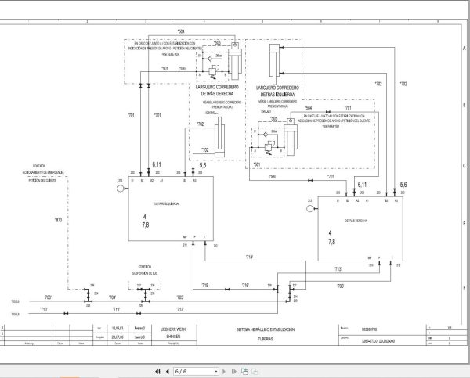The height and width of the screenshot is (378, 470).
Task: Click the '710' line label
Action: point(44,309)
